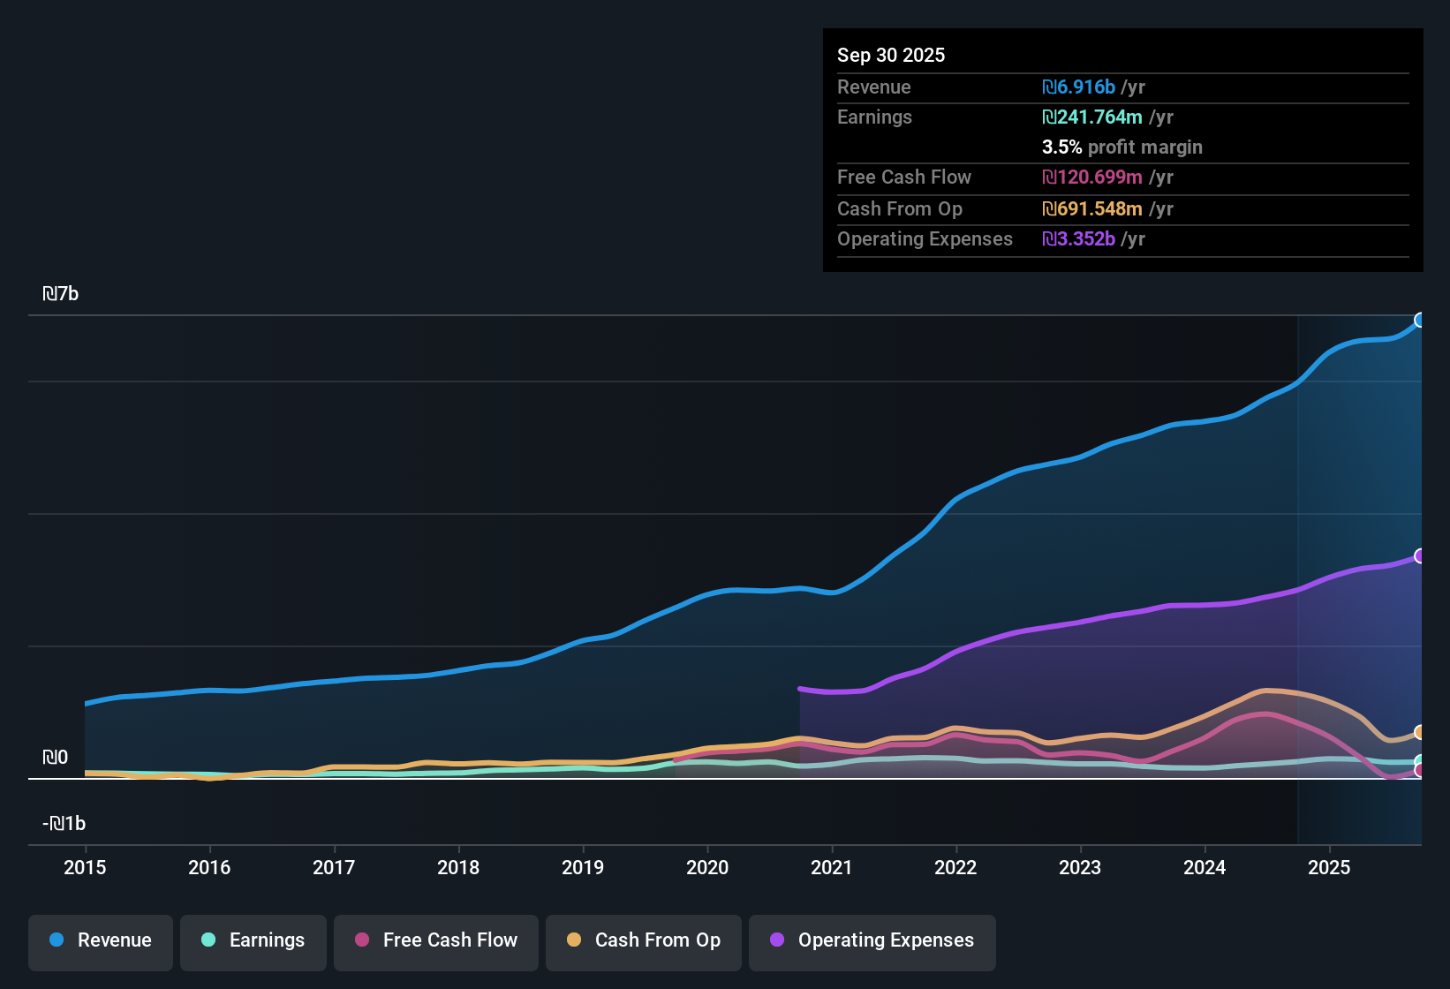Click the blue Revenue legend dot
The height and width of the screenshot is (989, 1450).
click(56, 940)
